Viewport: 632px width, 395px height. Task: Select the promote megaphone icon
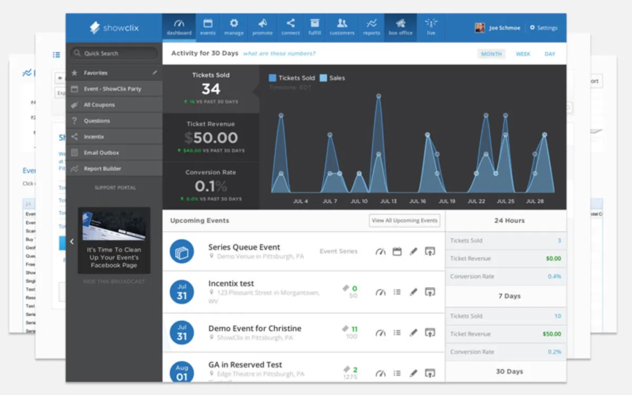tap(262, 23)
